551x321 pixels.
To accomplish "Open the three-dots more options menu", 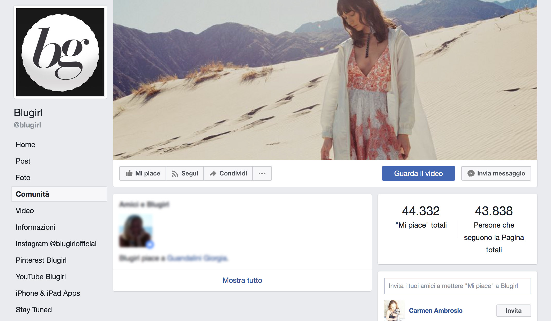I will pyautogui.click(x=262, y=173).
